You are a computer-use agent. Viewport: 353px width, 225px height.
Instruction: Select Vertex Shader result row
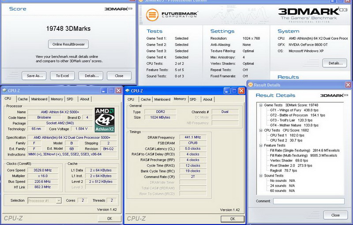click(289, 161)
